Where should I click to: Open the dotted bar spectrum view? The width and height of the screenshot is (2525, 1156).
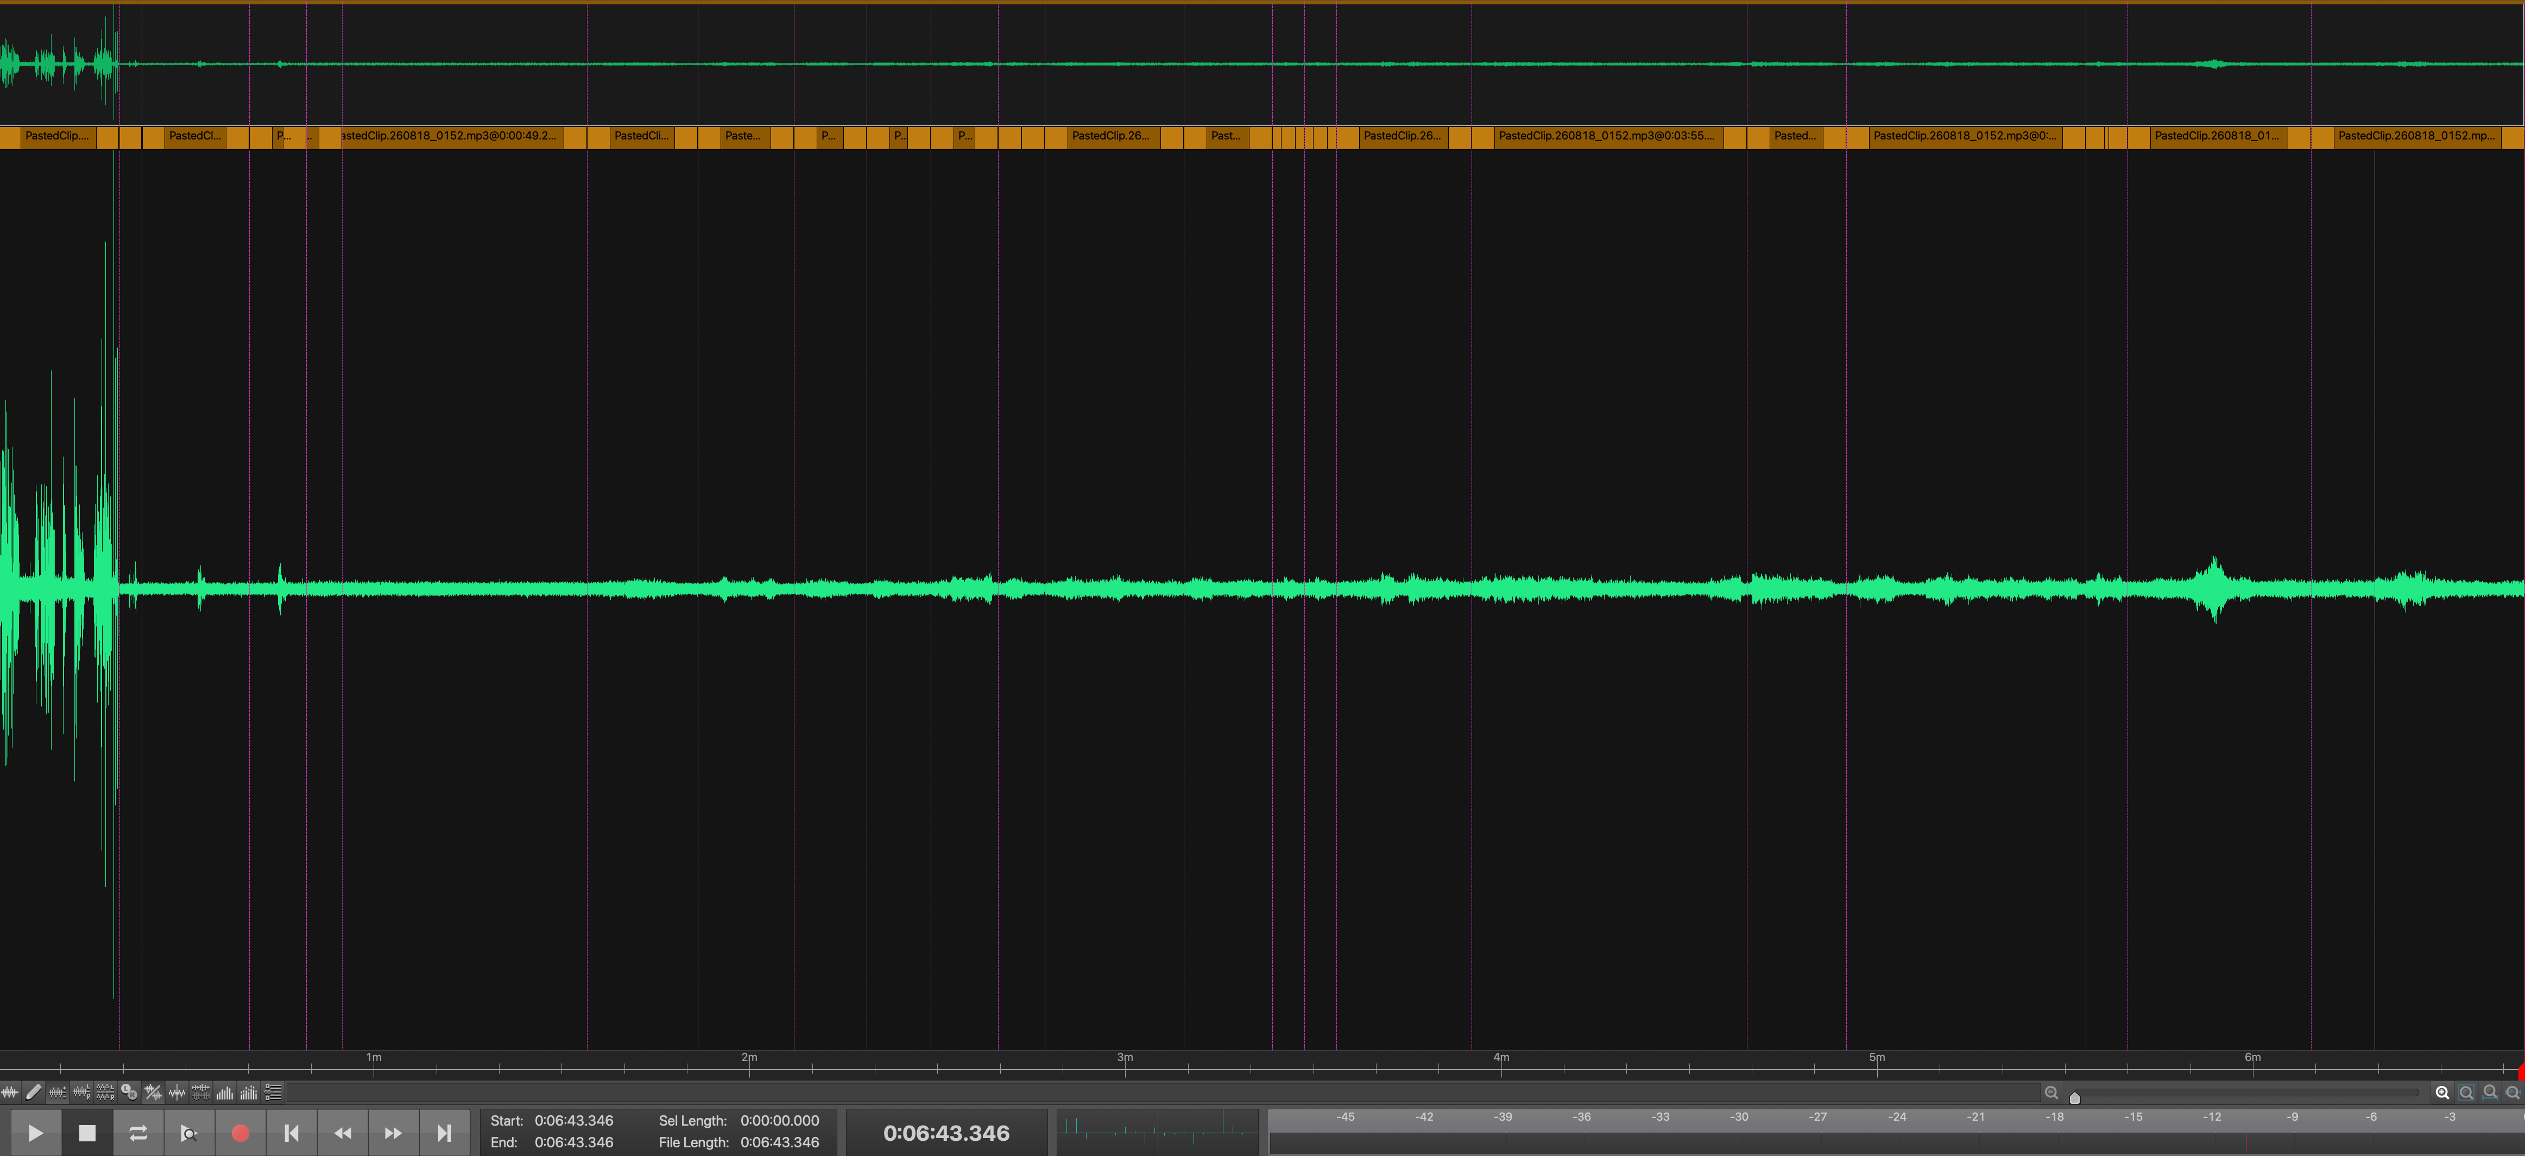(x=249, y=1093)
